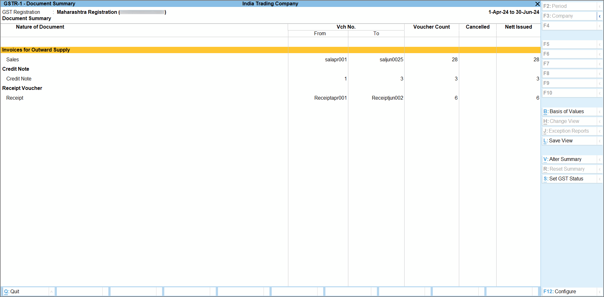Expand the chevron beside Basis of Values
This screenshot has height=297, width=604.
(x=600, y=112)
